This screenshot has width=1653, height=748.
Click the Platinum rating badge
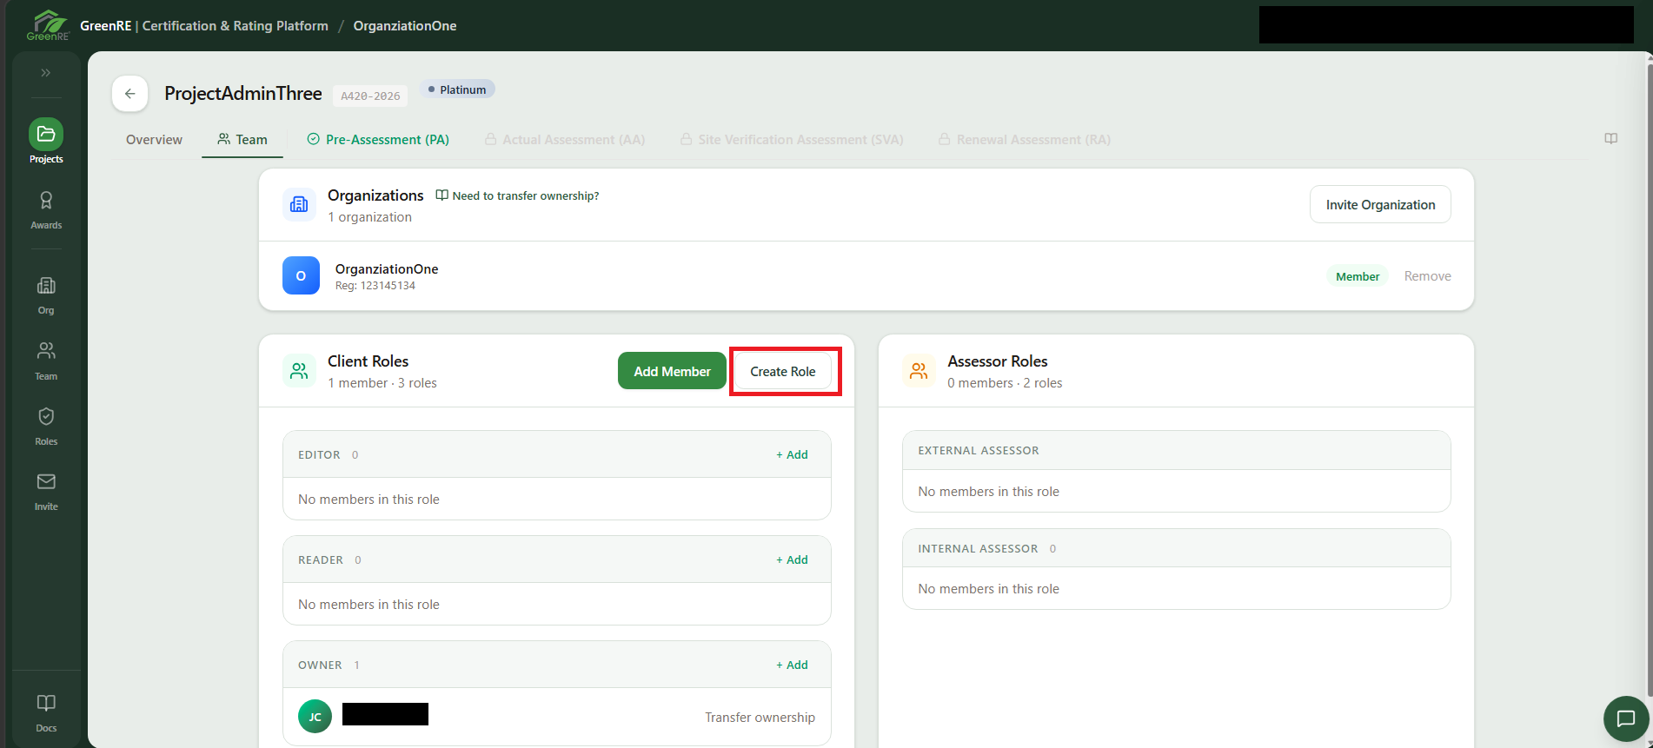pos(457,89)
